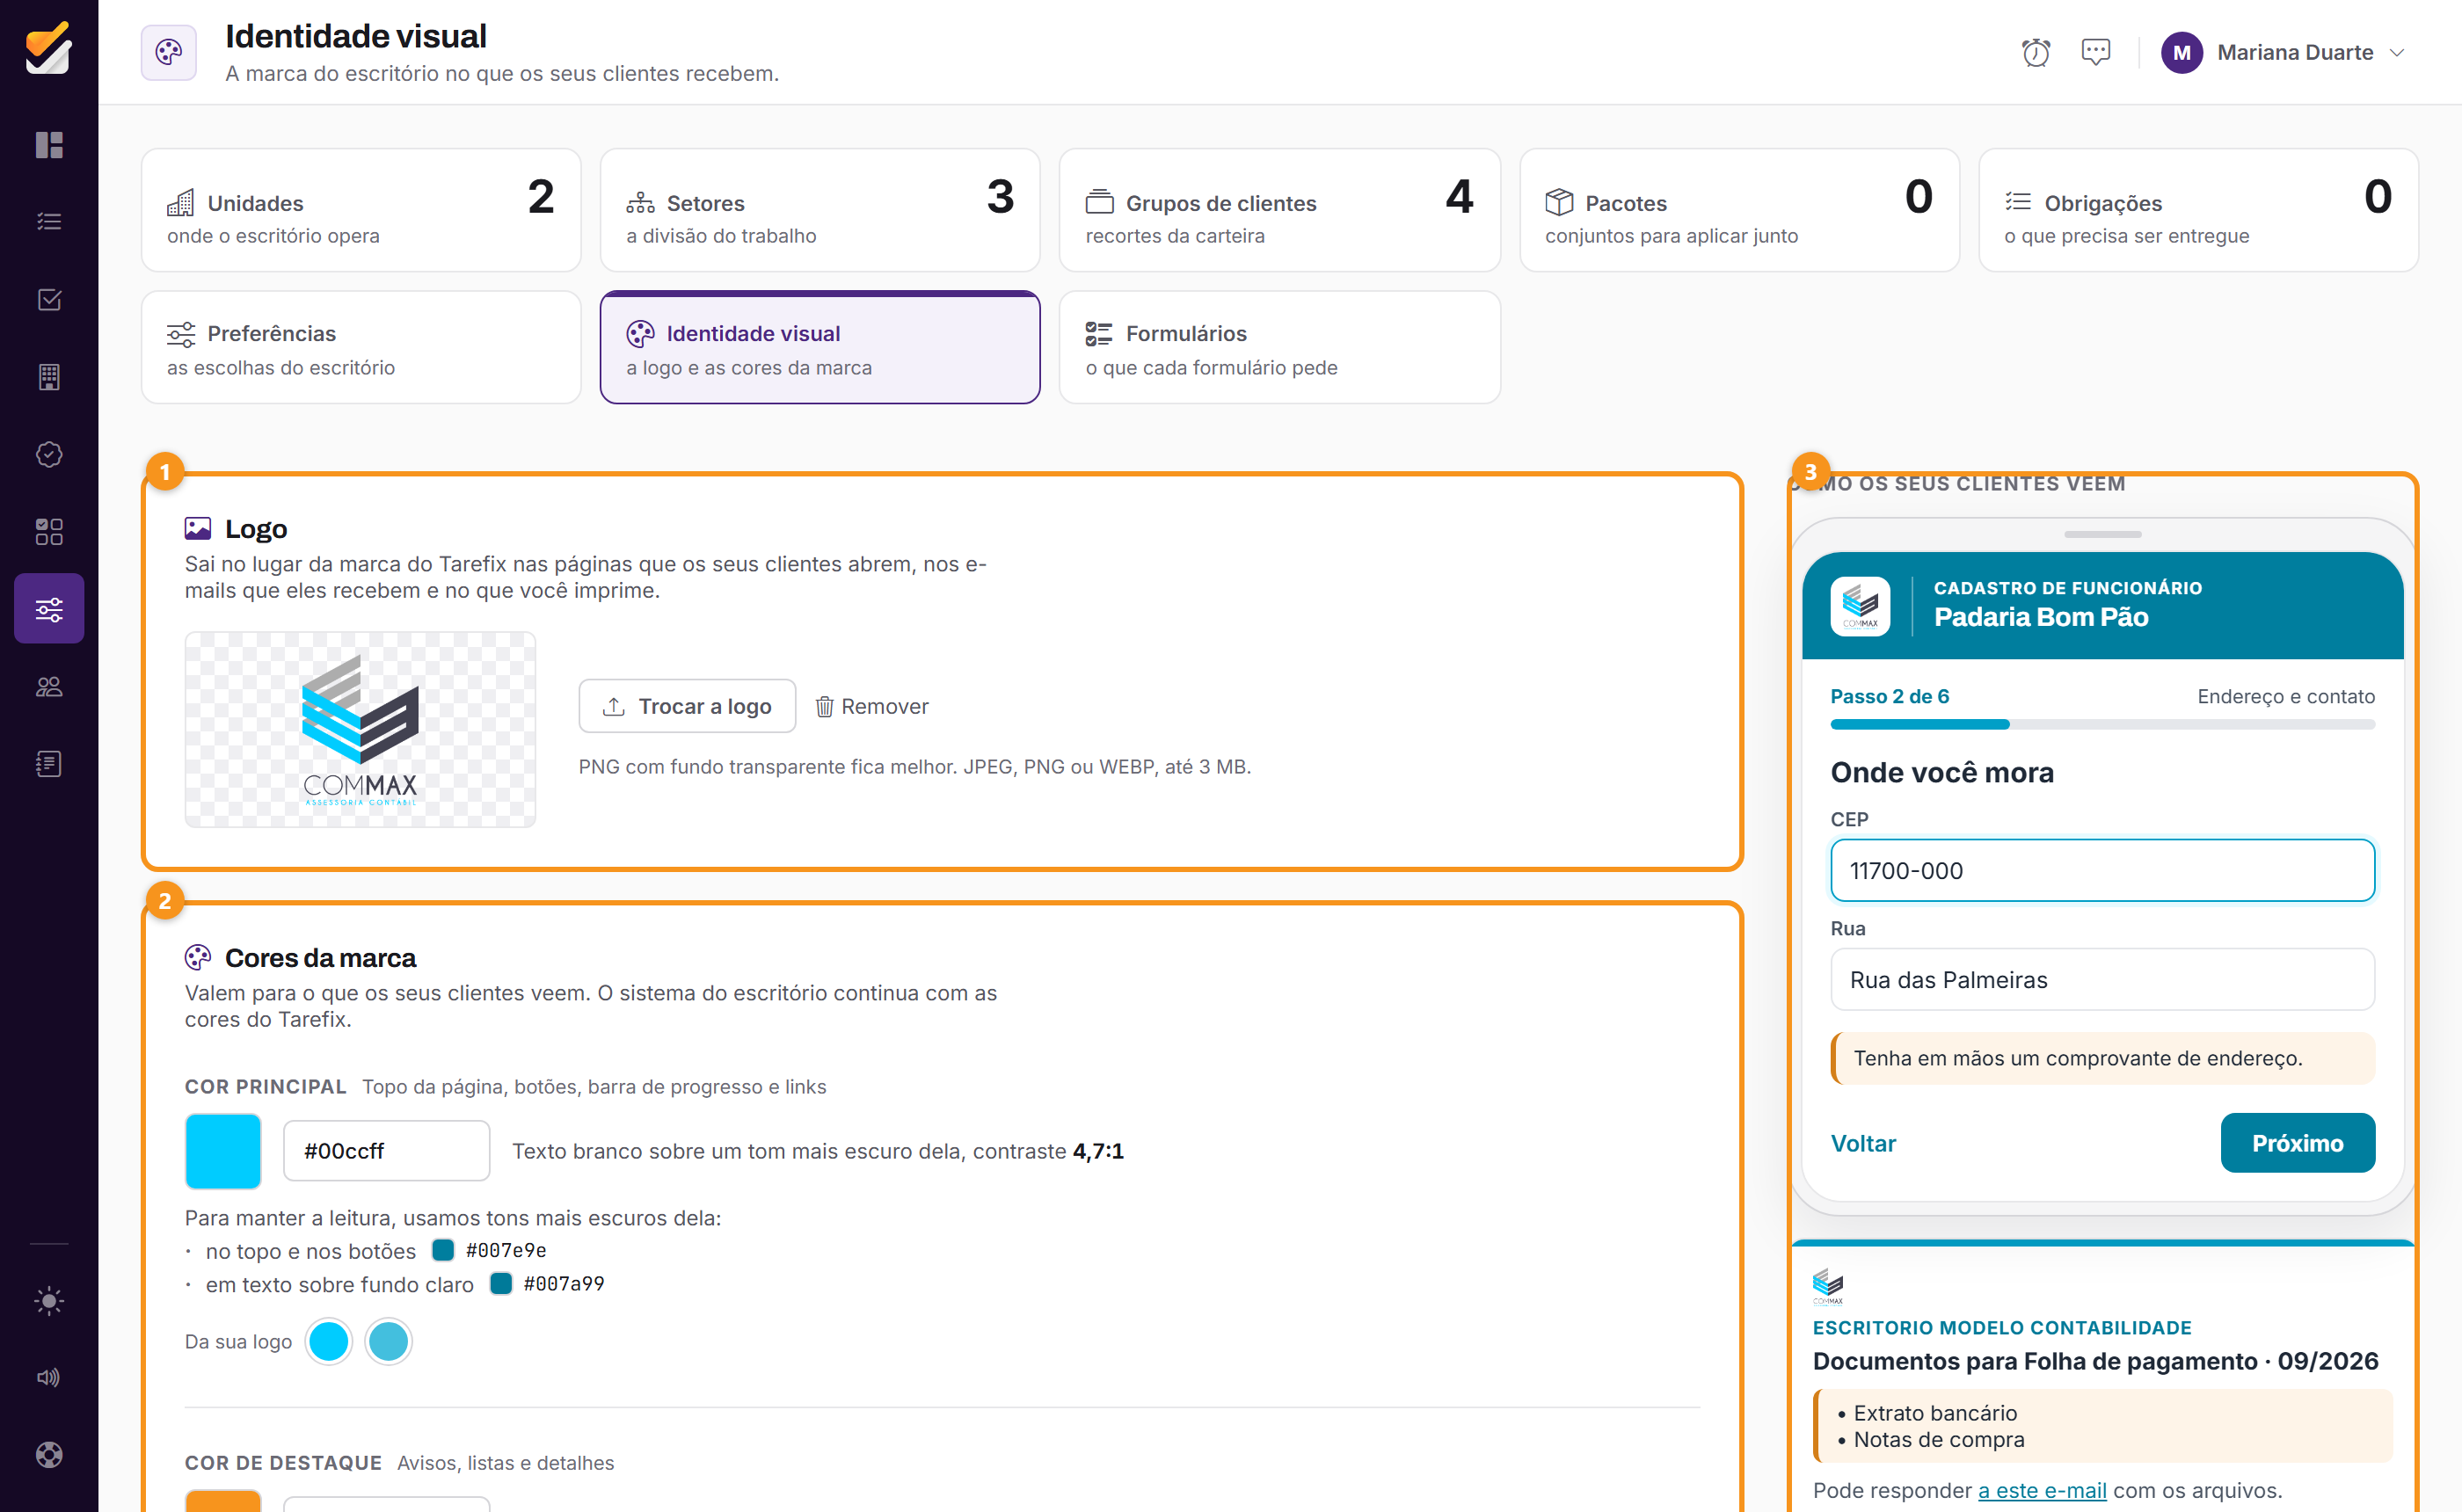Open the people icon in sidebar
Image resolution: width=2462 pixels, height=1512 pixels.
[x=49, y=686]
